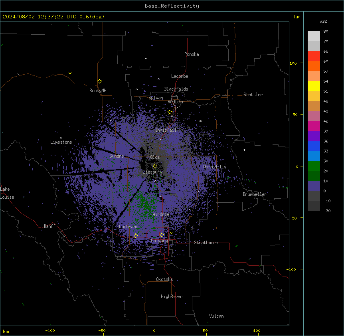This screenshot has width=344, height=336.
Task: Click the RedDeer city label
Action: 176,102
